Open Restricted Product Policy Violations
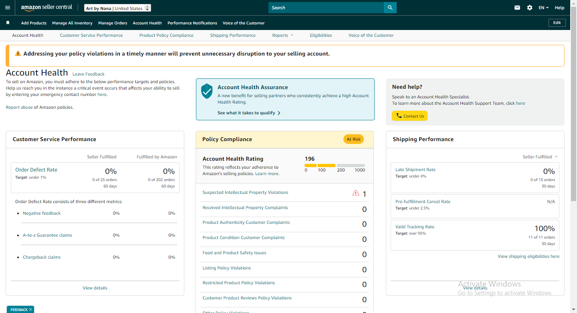Image resolution: width=577 pixels, height=313 pixels. (x=239, y=283)
